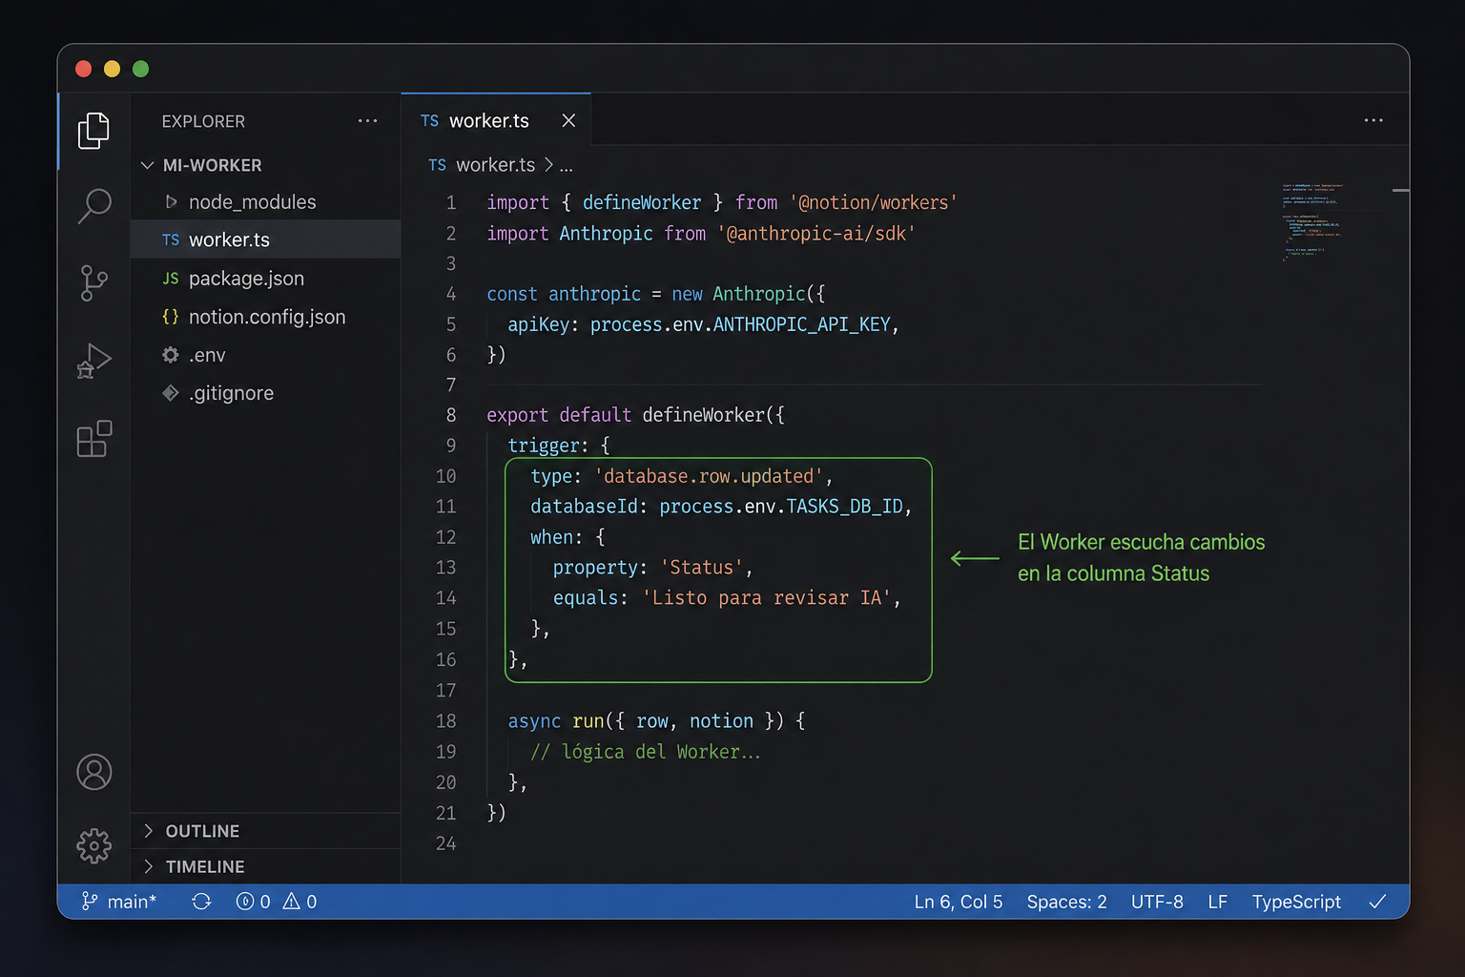The width and height of the screenshot is (1465, 977).
Task: Click braces icon beside notion.config.json
Action: point(171,317)
